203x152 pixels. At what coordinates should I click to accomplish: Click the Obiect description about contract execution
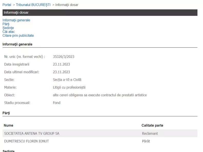click(x=100, y=95)
